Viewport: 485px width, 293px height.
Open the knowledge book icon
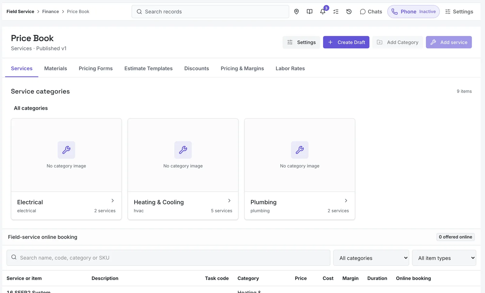[309, 12]
